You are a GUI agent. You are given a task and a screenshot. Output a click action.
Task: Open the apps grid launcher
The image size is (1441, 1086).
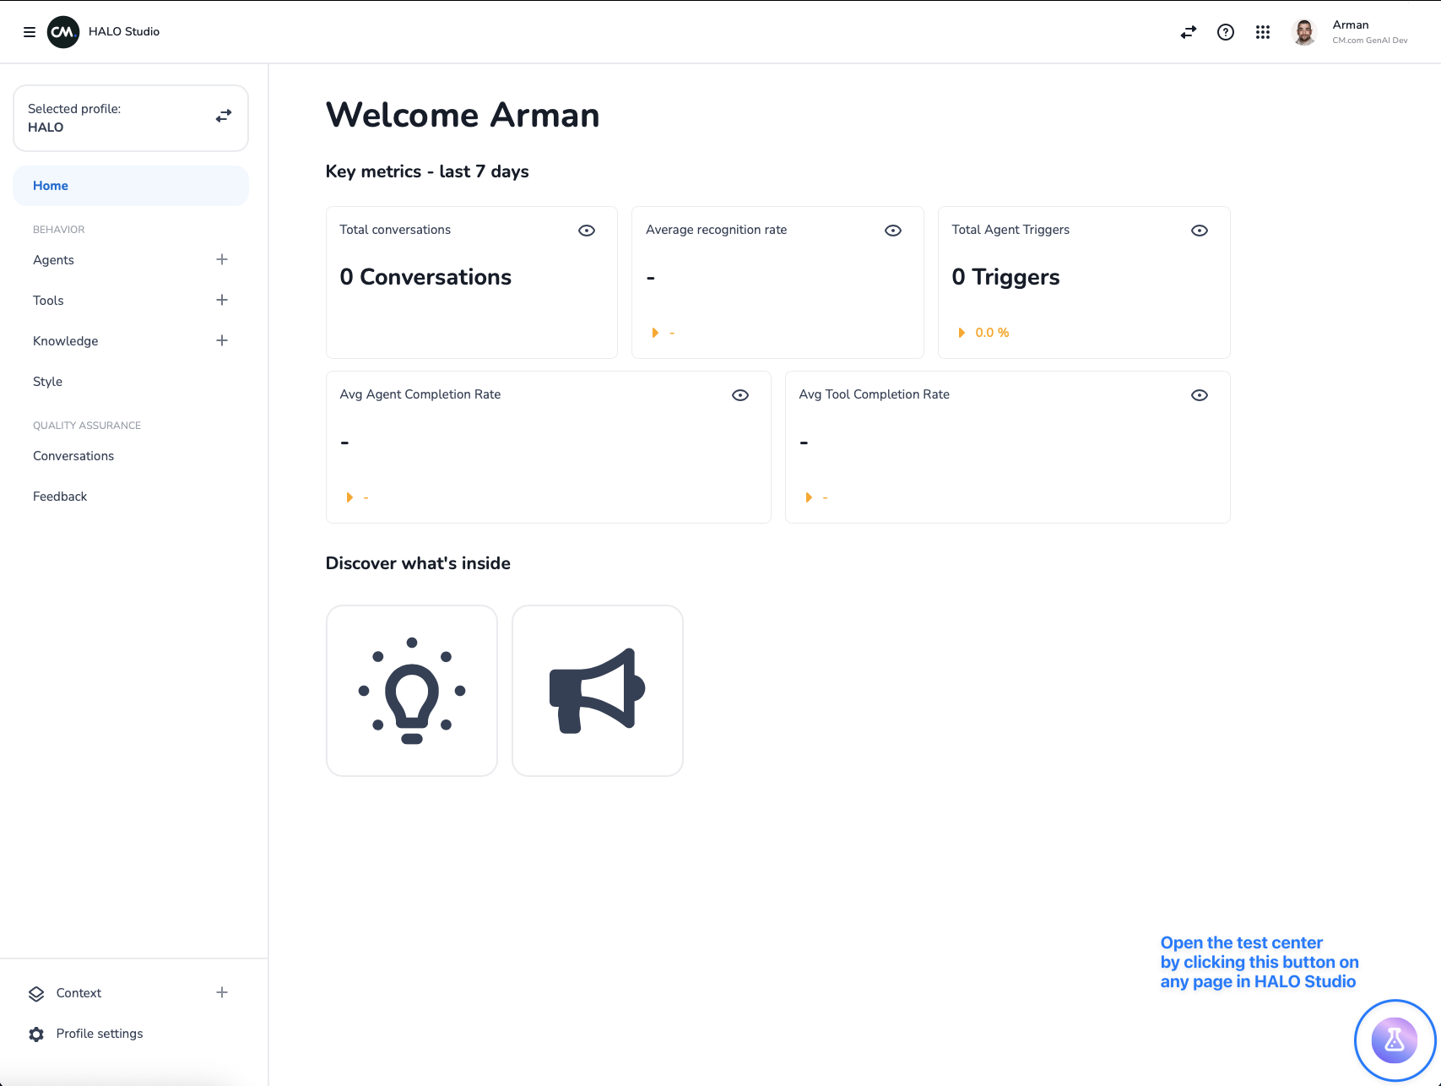tap(1262, 32)
